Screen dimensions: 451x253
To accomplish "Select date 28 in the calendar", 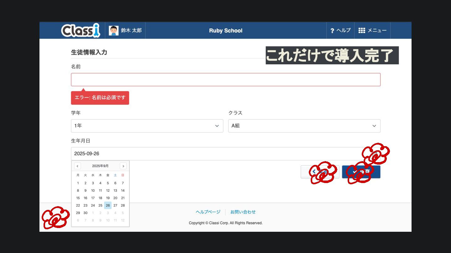I will 123,206.
